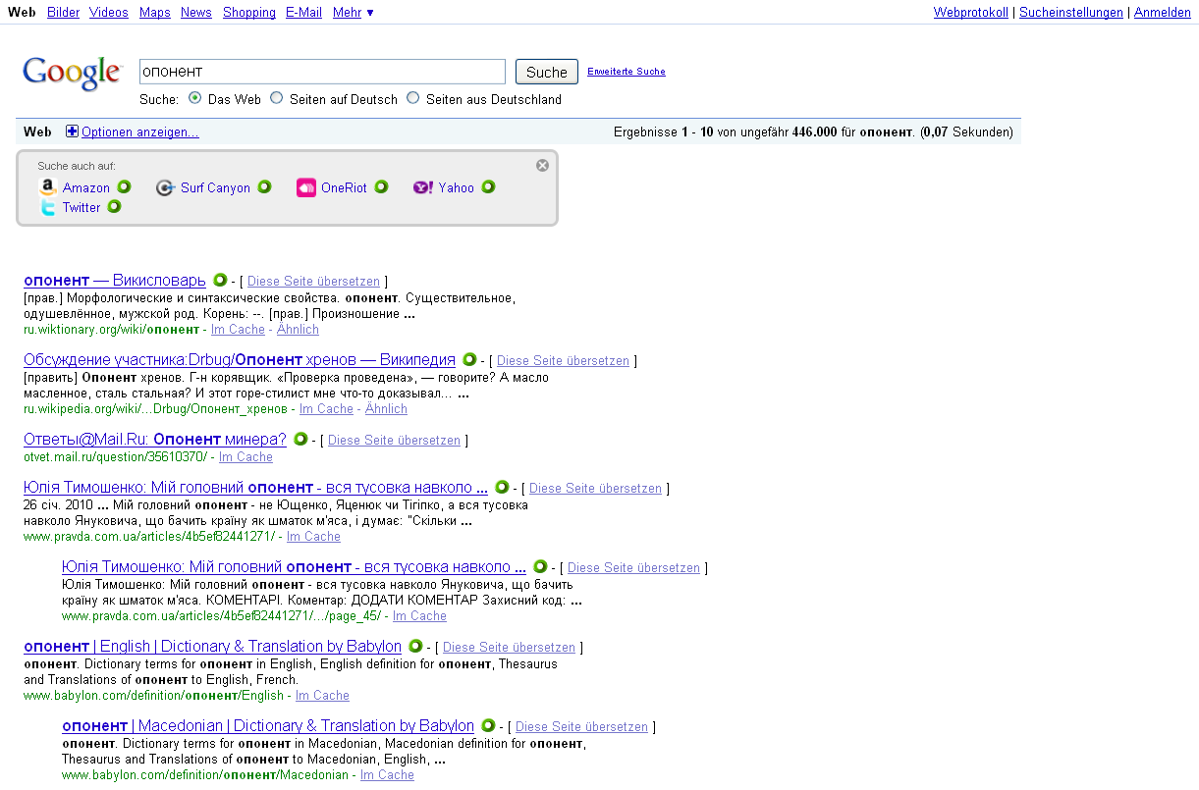The height and width of the screenshot is (790, 1199).
Task: Click green icon beside Babylon Macedonian result
Action: pyautogui.click(x=488, y=725)
